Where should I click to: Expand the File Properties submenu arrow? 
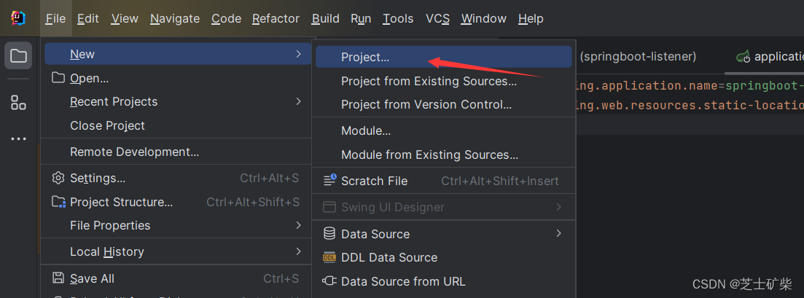299,225
